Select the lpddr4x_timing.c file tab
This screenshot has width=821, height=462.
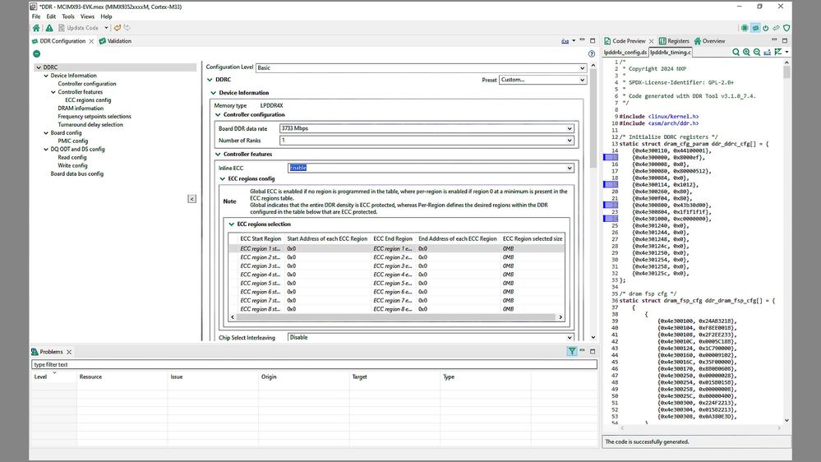(671, 53)
